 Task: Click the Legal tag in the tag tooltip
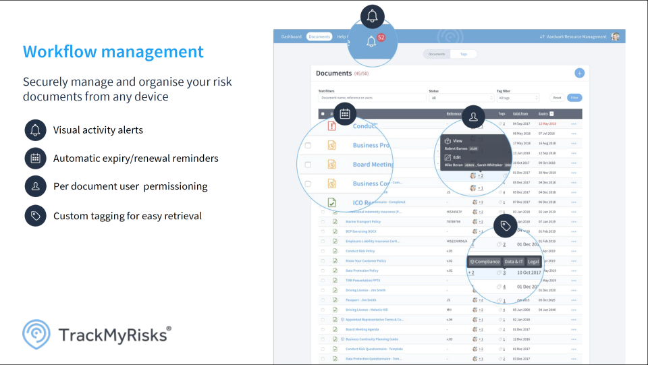click(533, 262)
